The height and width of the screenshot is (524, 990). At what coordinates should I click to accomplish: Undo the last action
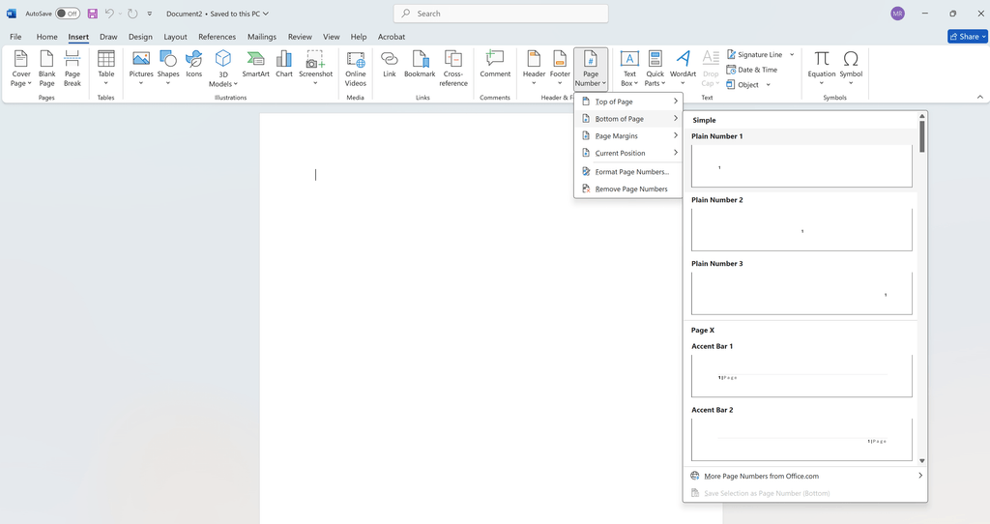[109, 14]
